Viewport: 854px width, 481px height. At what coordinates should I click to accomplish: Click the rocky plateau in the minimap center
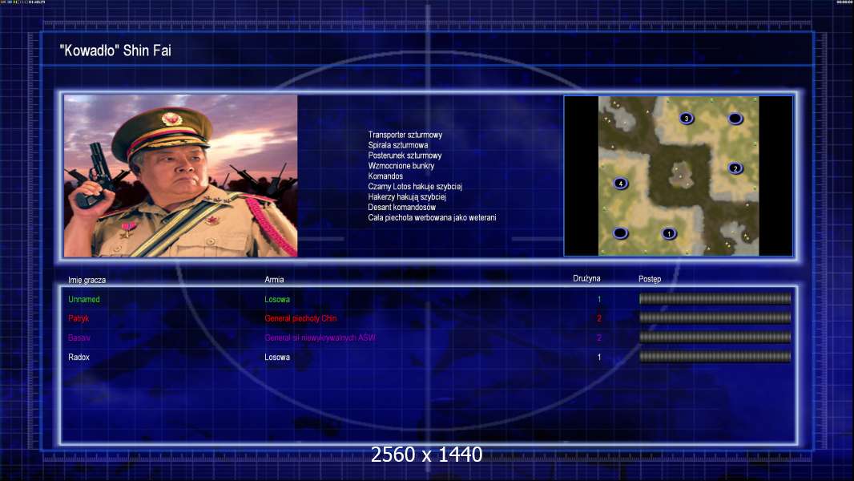(x=680, y=175)
